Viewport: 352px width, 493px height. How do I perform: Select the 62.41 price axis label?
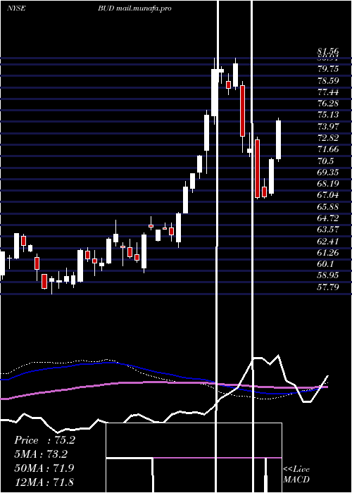coord(328,241)
